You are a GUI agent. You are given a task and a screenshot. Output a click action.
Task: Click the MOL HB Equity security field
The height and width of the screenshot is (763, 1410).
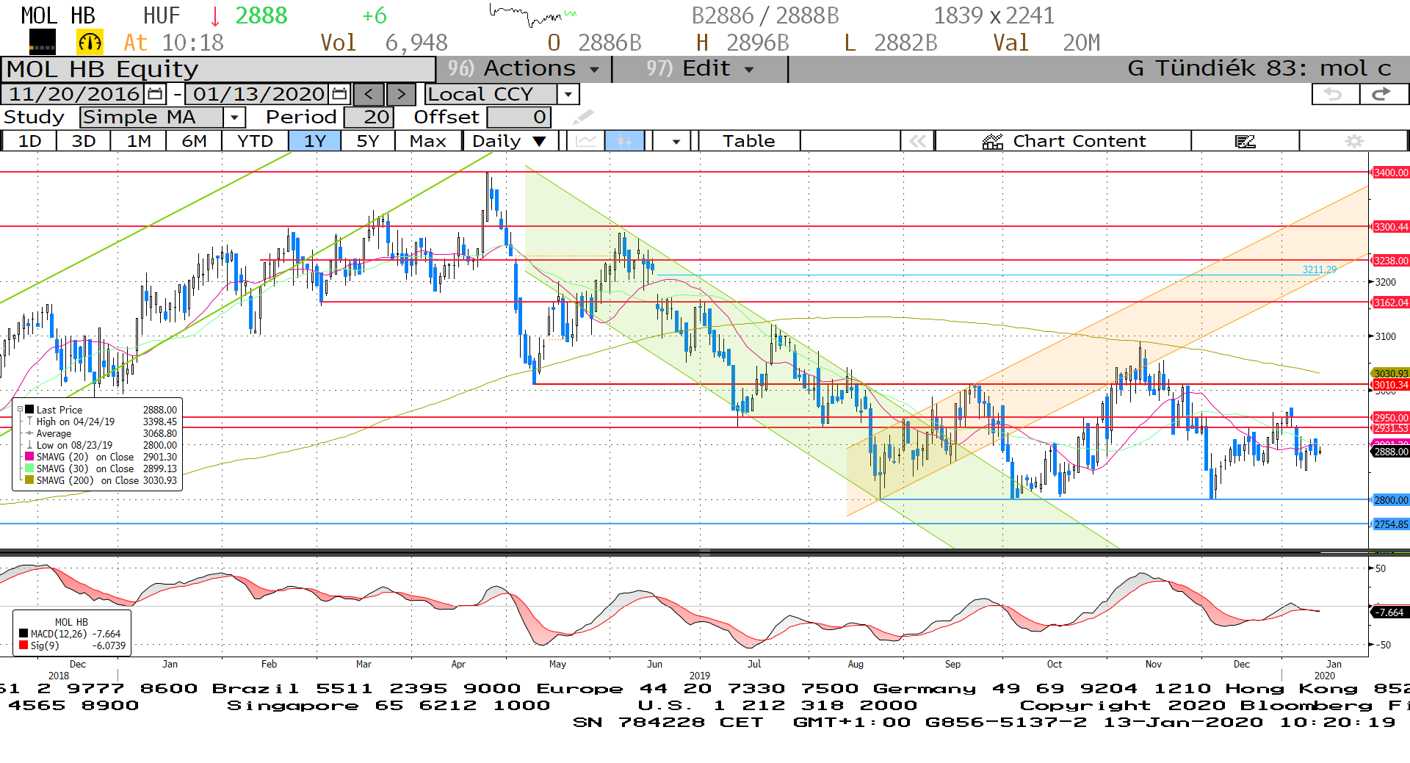(x=219, y=69)
